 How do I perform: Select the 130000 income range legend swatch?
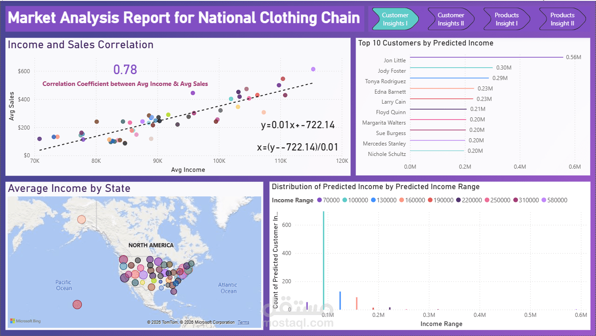(374, 201)
